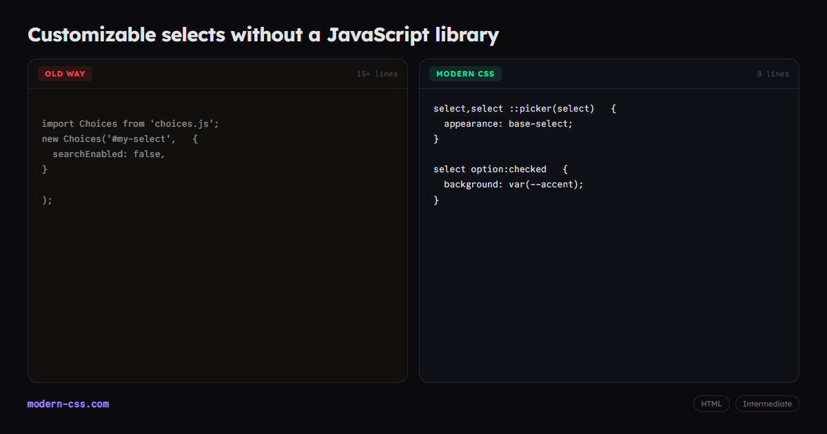Viewport: 827px width, 434px height.
Task: Click the 'select option:checked' selector line
Action: pyautogui.click(x=500, y=169)
